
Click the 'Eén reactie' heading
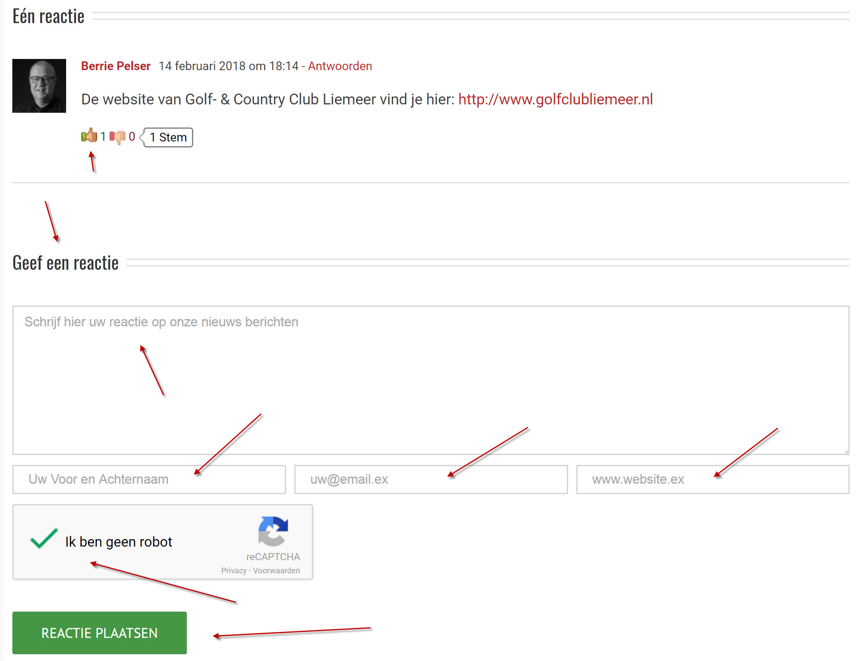coord(49,16)
